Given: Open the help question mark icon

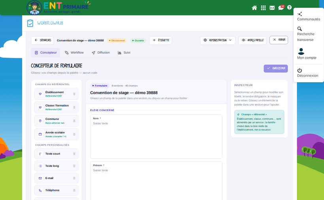Looking at the screenshot, I should pyautogui.click(x=290, y=7).
